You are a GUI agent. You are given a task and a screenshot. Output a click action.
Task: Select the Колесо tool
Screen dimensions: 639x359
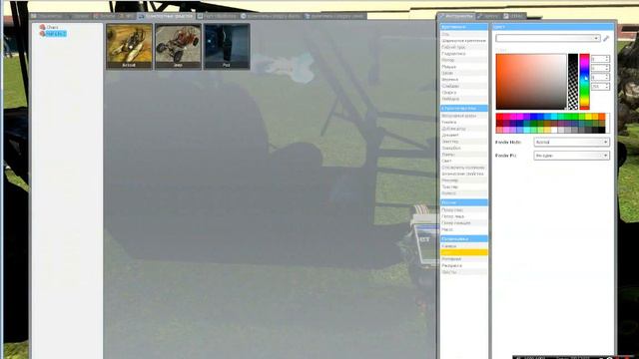coord(463,193)
